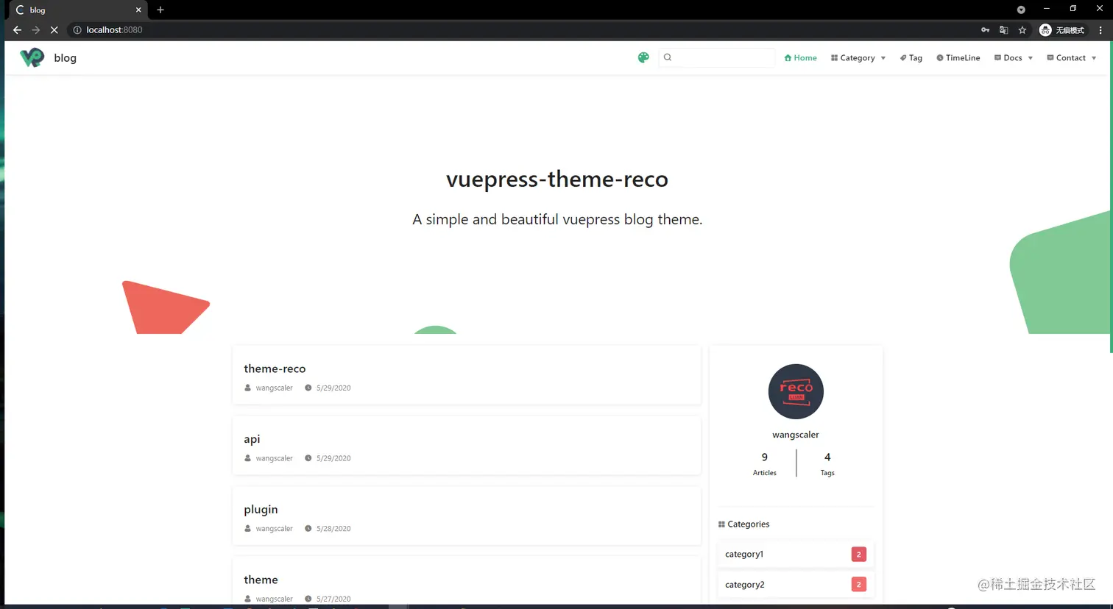The image size is (1113, 609).
Task: Click the red badge on category1
Action: [x=858, y=554]
